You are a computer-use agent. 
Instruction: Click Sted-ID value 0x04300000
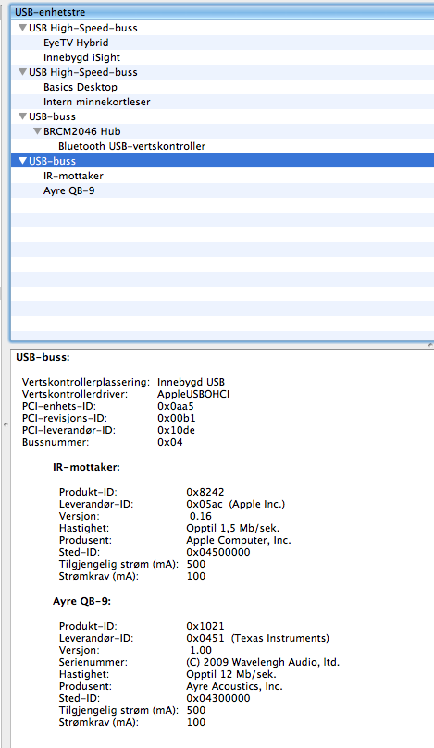coord(218,698)
